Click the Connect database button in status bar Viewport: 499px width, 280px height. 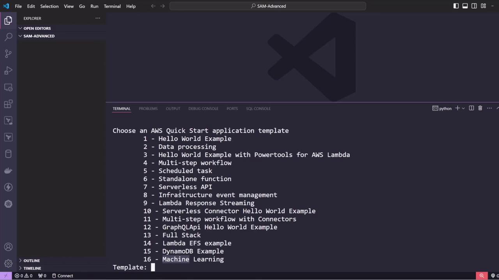point(62,276)
